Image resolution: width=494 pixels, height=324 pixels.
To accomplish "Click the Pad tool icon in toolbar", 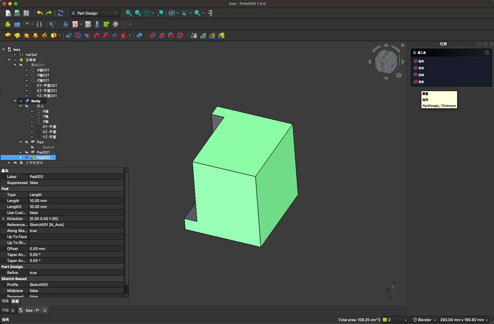I will click(x=8, y=36).
